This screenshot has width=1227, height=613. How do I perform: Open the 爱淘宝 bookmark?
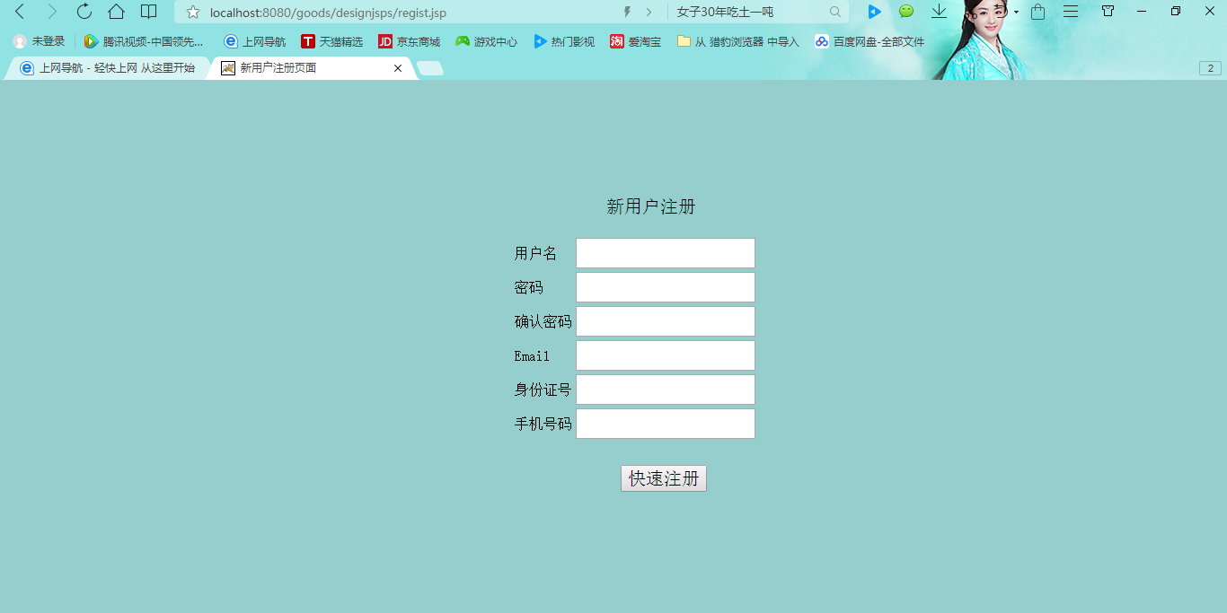[x=635, y=41]
